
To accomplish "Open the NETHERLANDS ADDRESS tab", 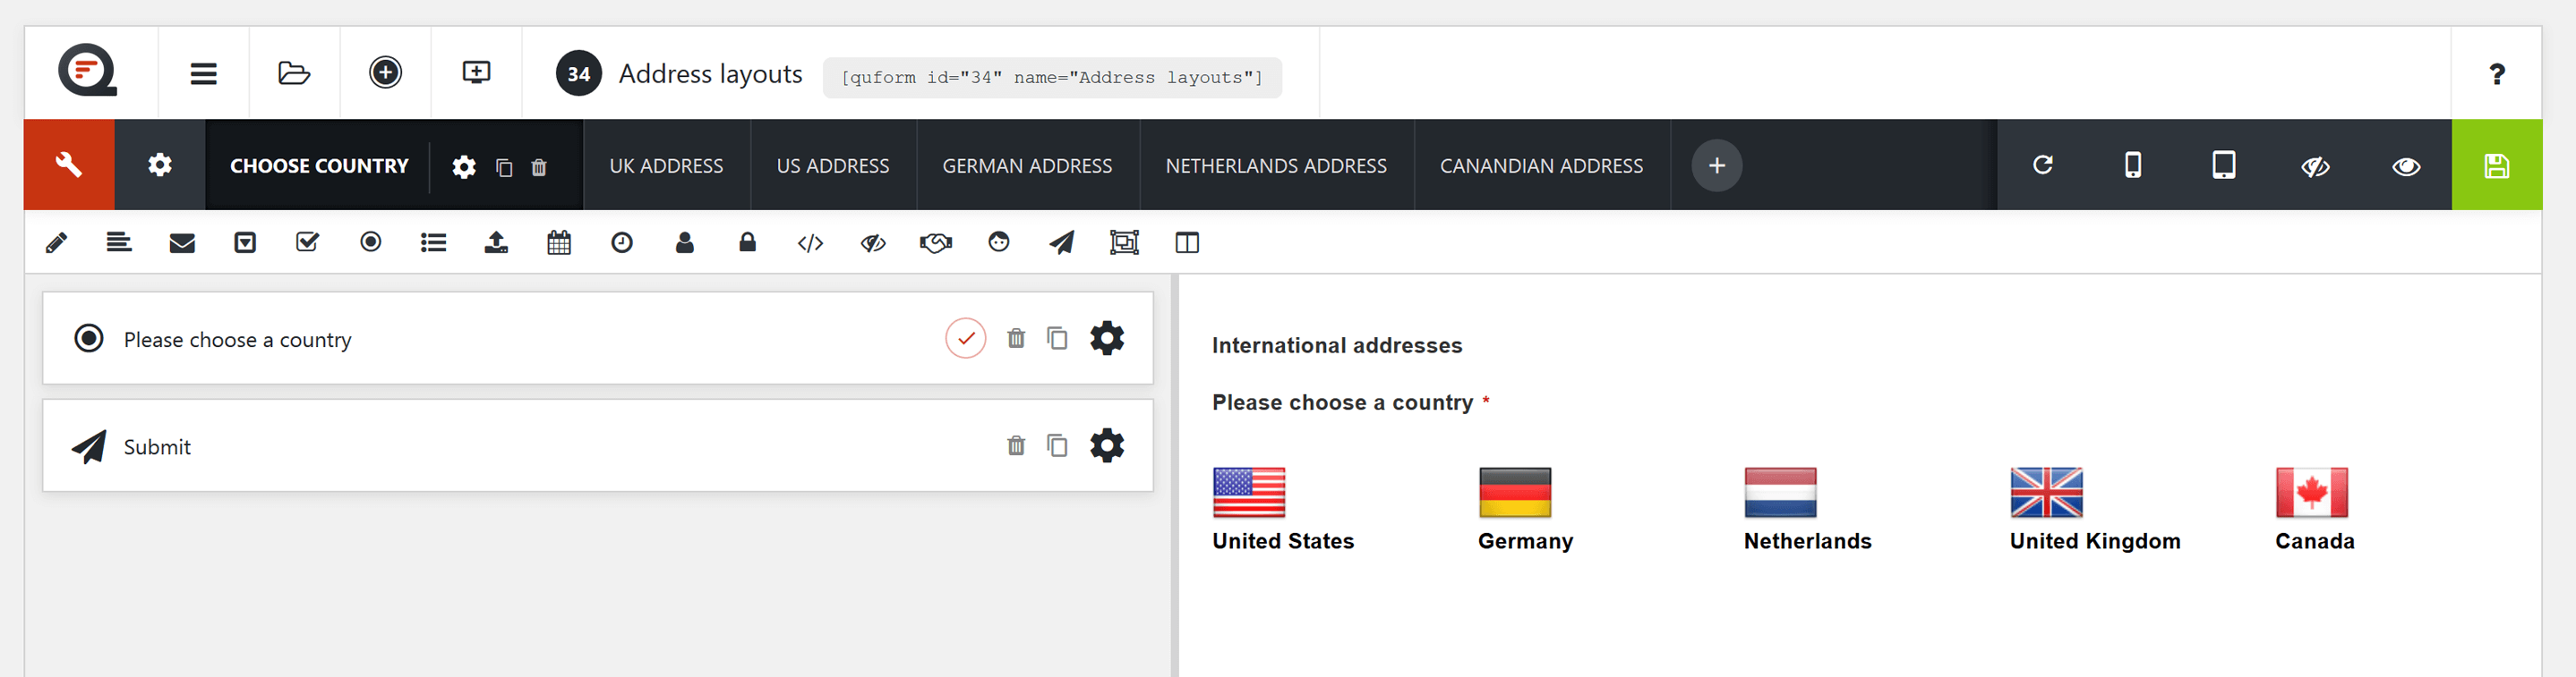I will [x=1276, y=165].
